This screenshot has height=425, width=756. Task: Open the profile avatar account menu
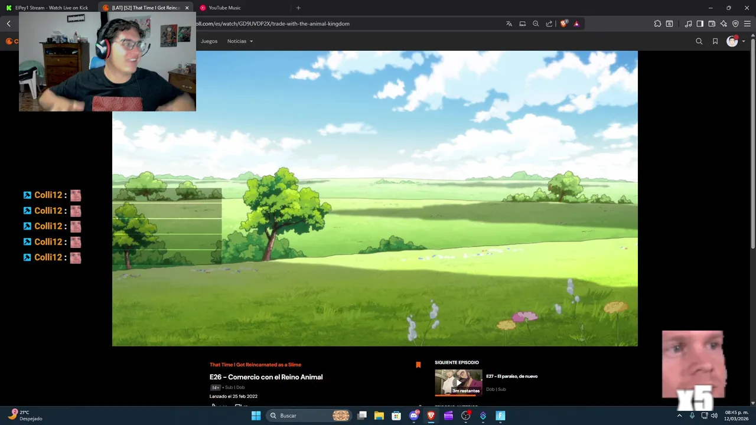point(735,41)
